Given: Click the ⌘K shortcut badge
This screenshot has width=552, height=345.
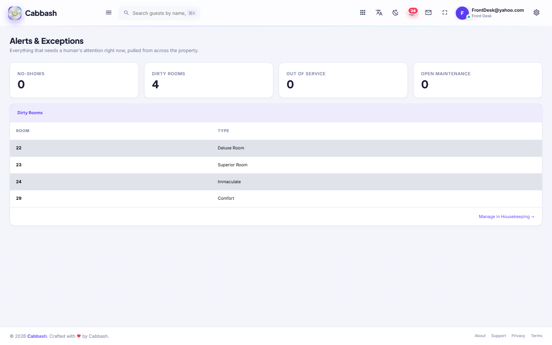Looking at the screenshot, I should click(x=192, y=13).
